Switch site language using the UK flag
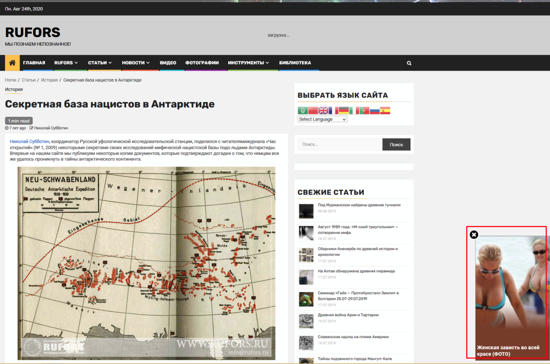This screenshot has height=364, width=550. 323,110
